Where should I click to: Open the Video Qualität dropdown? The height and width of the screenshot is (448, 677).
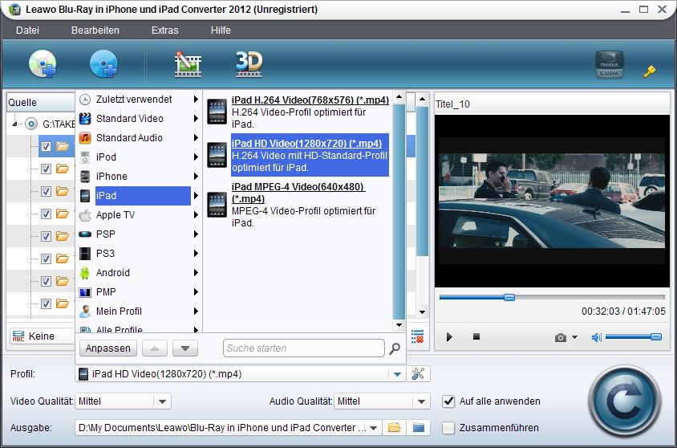[x=162, y=401]
